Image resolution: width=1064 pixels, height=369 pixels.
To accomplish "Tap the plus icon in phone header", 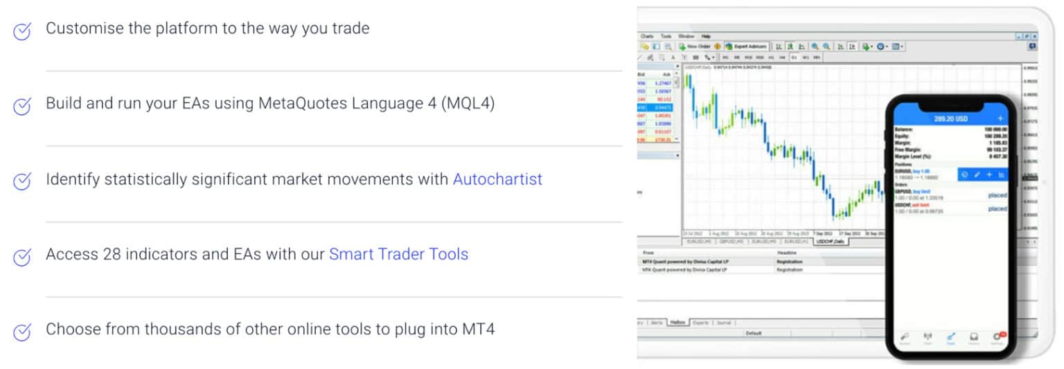I will pos(1000,118).
